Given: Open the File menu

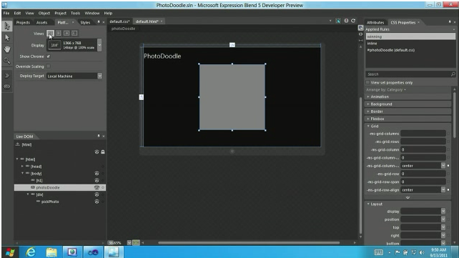Looking at the screenshot, I should click(x=6, y=13).
